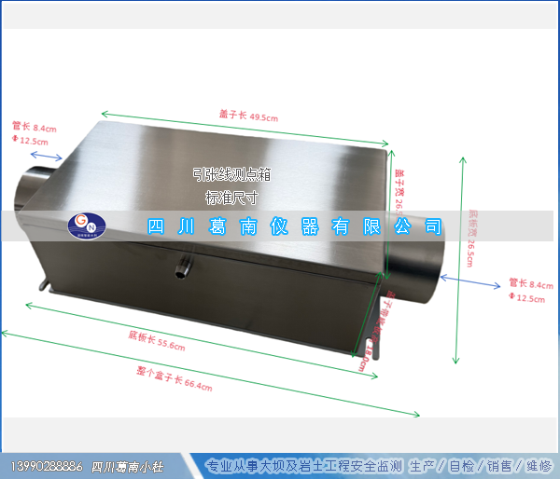Click the upper-left Φ12.5cm diameter label

(x=34, y=140)
